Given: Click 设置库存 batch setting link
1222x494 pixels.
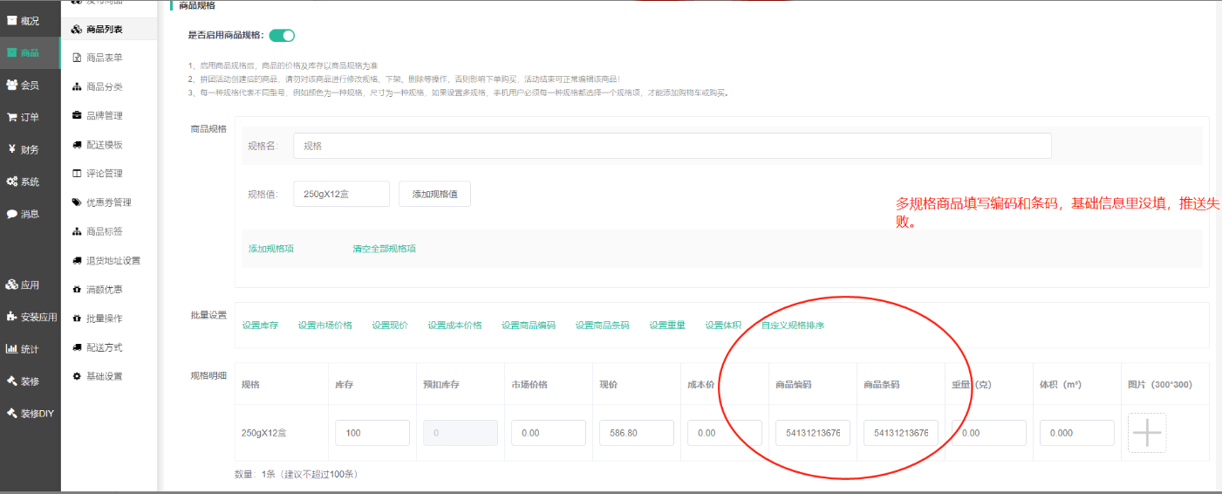Looking at the screenshot, I should (260, 326).
